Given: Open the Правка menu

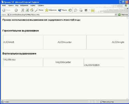Looking at the screenshot, I should click(x=11, y=5).
